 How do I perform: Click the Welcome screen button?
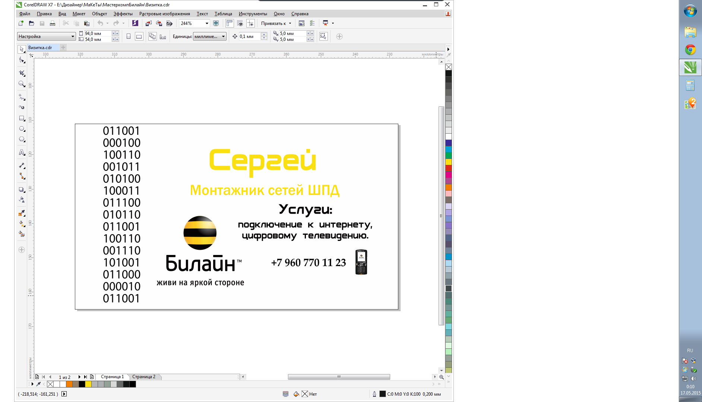tap(302, 23)
